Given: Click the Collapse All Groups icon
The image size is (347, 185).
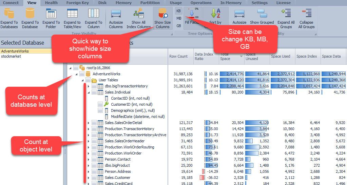Looking at the screenshot, I should (x=307, y=13).
